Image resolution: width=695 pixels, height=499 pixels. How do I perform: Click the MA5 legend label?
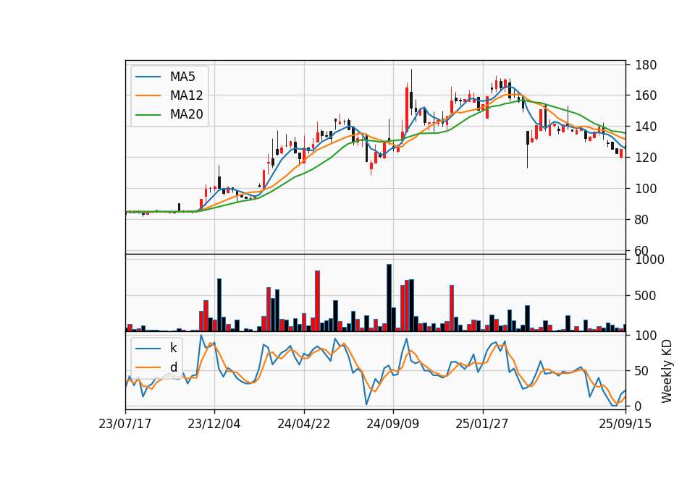coord(182,77)
